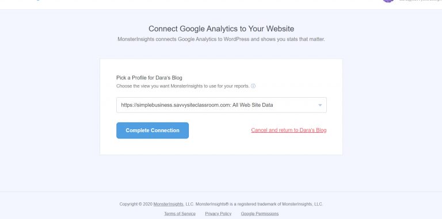Select the simplebusiness.savvysiteclassroom.com All Web Site Data field
Viewport: 442px width, 219px height.
pyautogui.click(x=221, y=105)
